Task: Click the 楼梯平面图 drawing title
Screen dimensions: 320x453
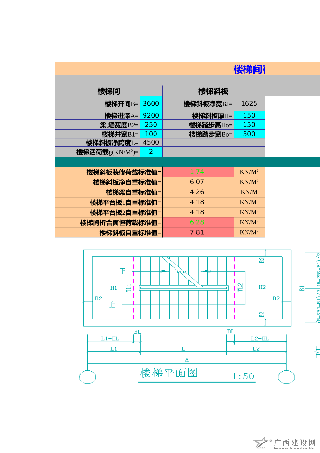Action: pos(168,373)
